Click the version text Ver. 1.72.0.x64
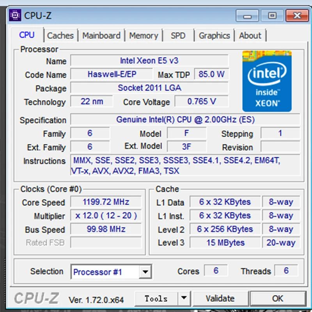 point(96,300)
